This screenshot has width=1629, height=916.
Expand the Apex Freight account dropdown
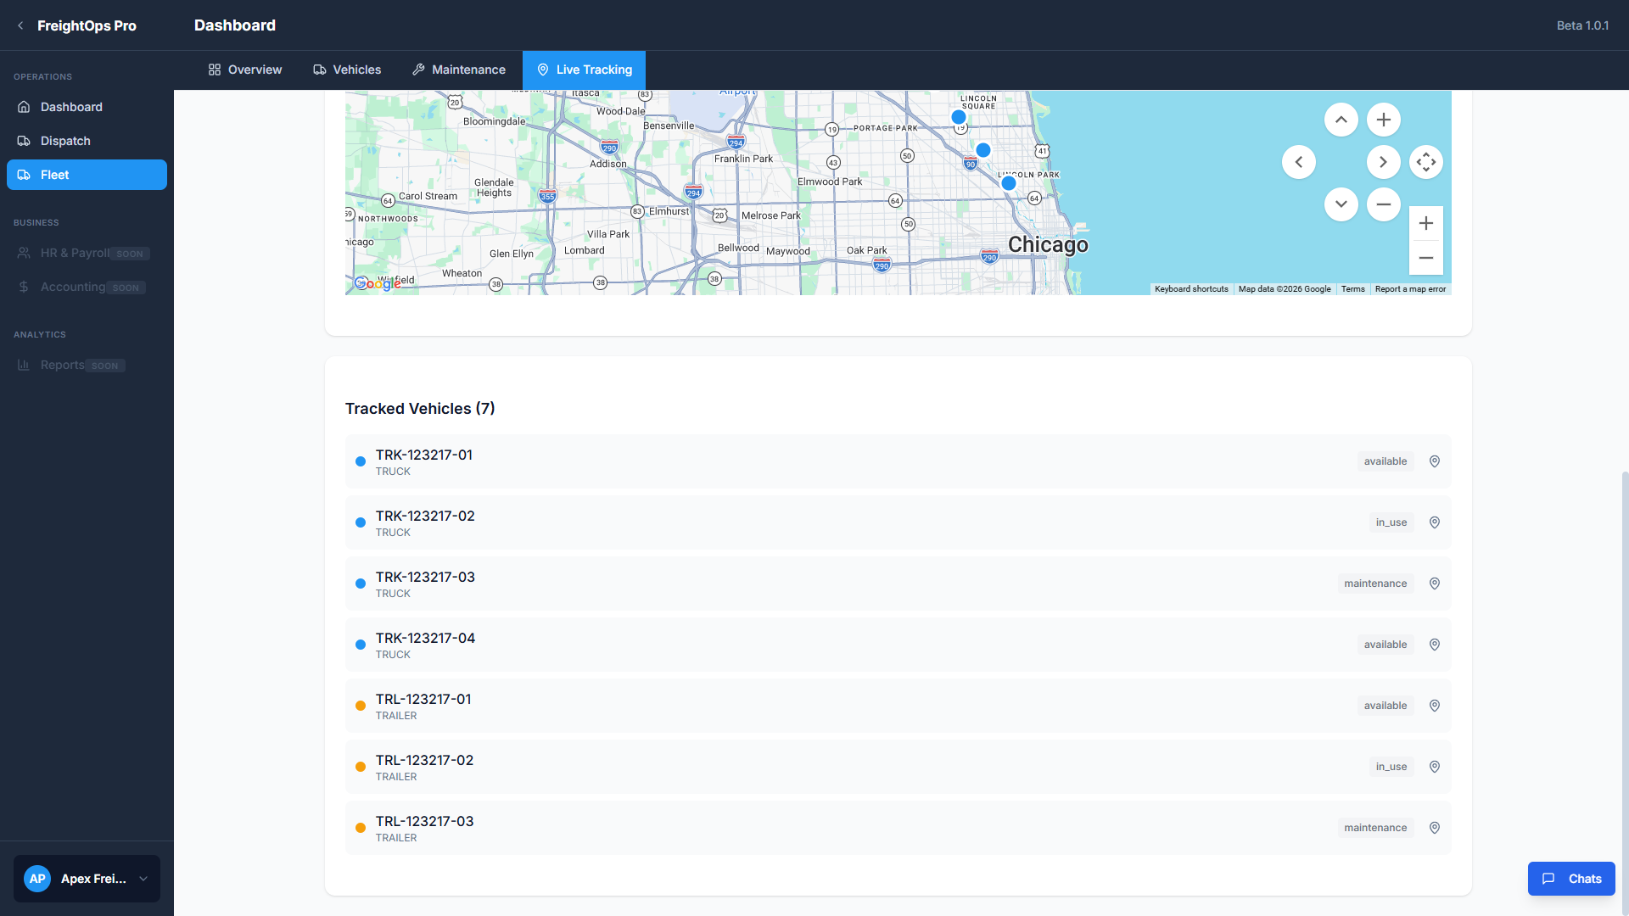(143, 879)
